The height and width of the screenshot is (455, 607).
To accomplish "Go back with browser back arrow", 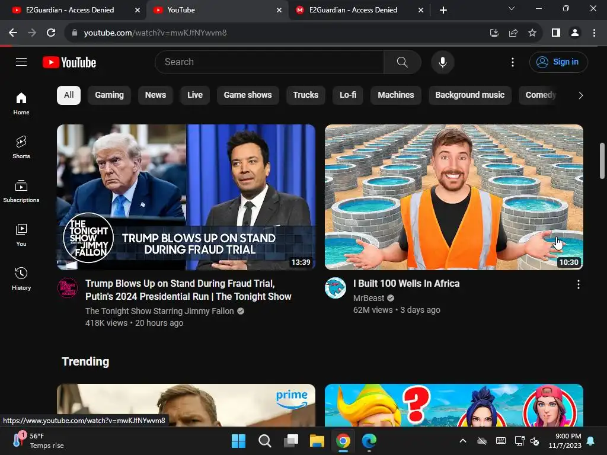I will tap(13, 33).
